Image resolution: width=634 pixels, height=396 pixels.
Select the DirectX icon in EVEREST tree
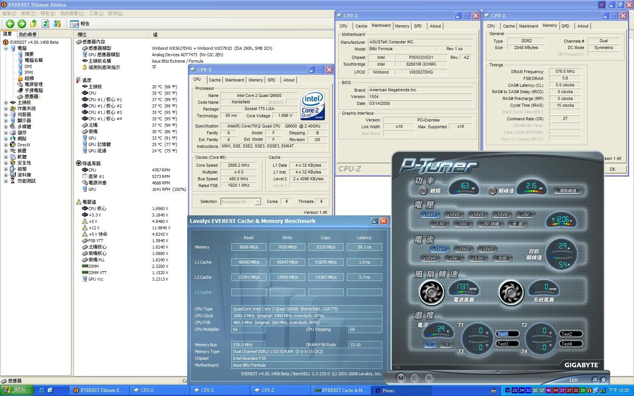tap(13, 145)
